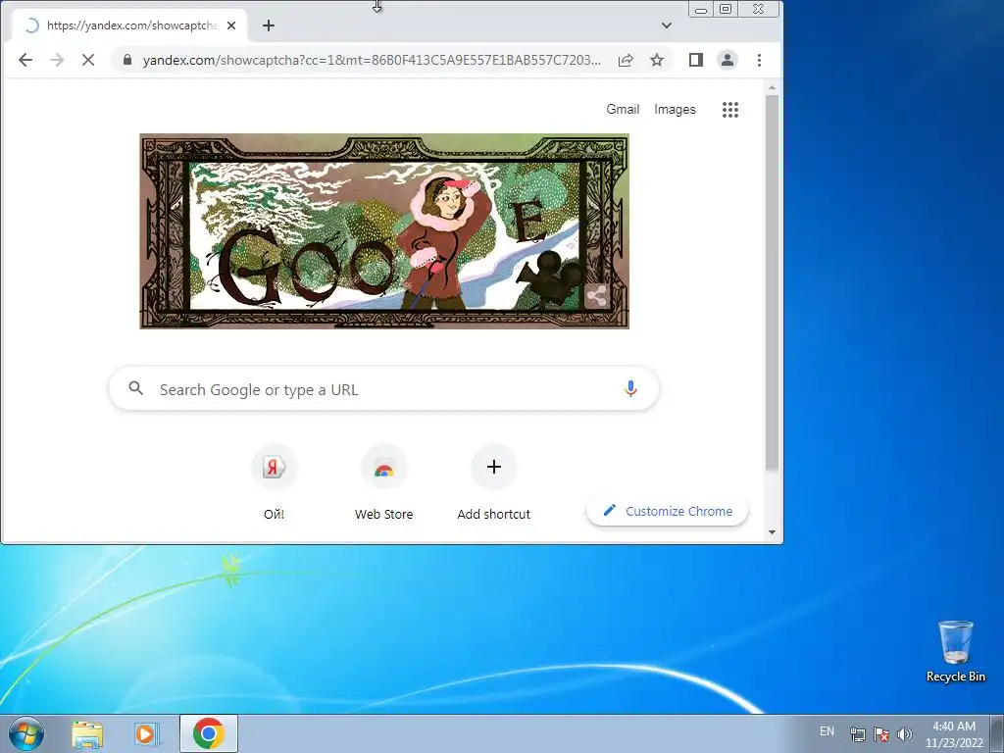Click the padlock site info icon
Screen dimensions: 1004x753
coord(127,60)
